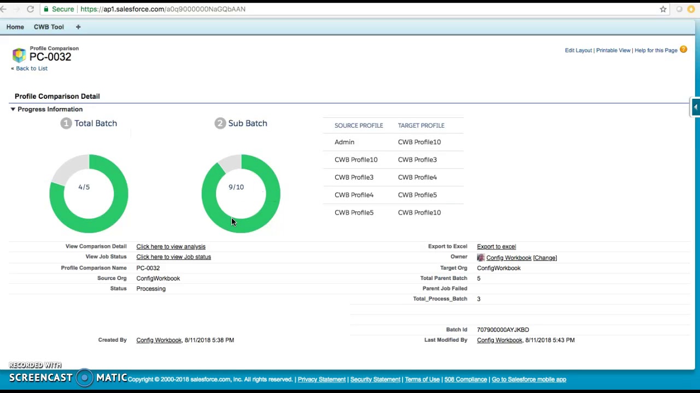
Task: Open 508 Compliance footer link
Action: click(465, 379)
